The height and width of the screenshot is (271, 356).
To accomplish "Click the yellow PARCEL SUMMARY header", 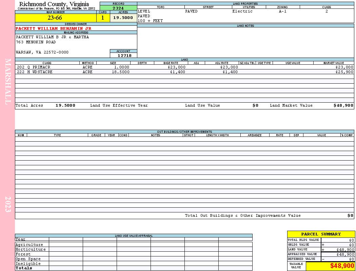I will click(x=321, y=234).
